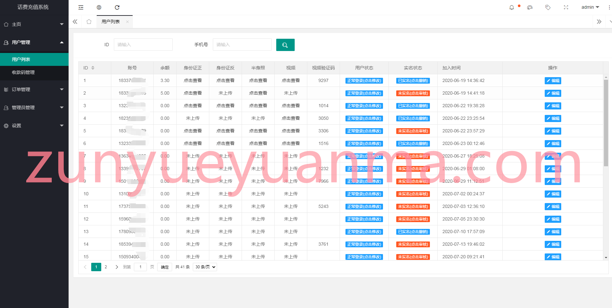Image resolution: width=612 pixels, height=308 pixels.
Task: Sort the table by ID column
Action: tap(93, 68)
